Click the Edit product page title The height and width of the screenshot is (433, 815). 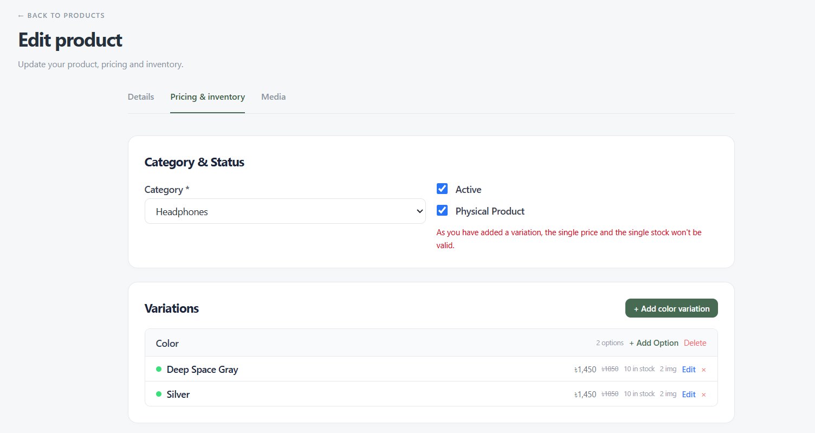[70, 40]
